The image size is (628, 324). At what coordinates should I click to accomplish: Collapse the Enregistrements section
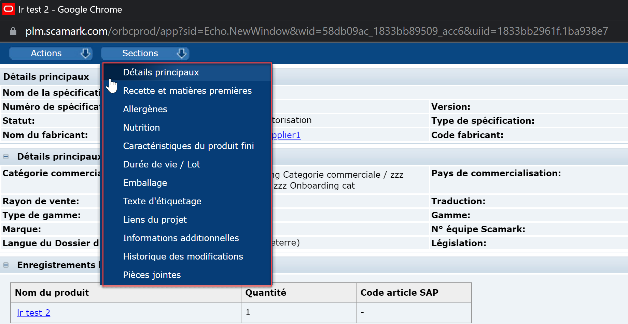pos(6,265)
